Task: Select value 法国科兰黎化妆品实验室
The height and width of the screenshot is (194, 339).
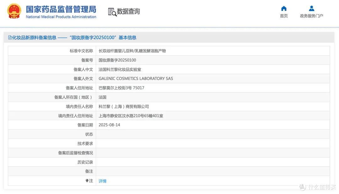Action: pyautogui.click(x=120, y=69)
